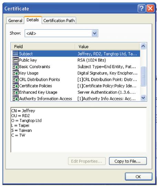Sort by the Value column header
158x187 pixels.
click(107, 46)
